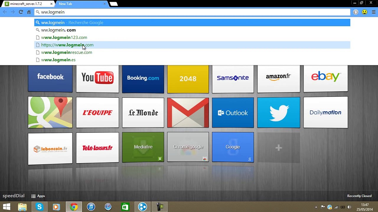This screenshot has width=378, height=212.
Task: Open the Gmail speed dial tile
Action: [x=188, y=112]
